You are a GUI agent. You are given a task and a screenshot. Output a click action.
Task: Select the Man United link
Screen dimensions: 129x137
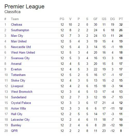pyautogui.click(x=19, y=41)
